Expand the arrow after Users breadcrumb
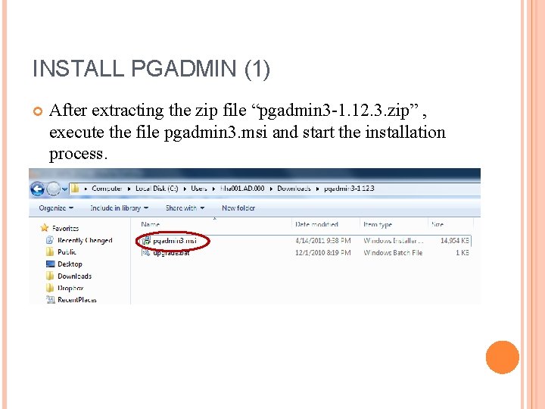Image resolution: width=545 pixels, height=409 pixels. 213,189
